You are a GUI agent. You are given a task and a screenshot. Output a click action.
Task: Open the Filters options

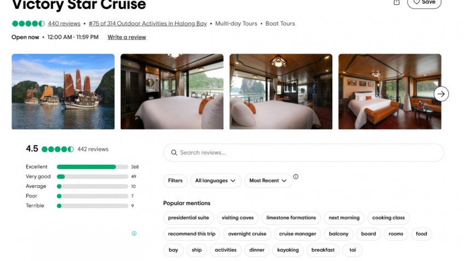pos(175,181)
